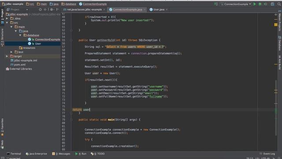Open Project Structure icon in top toolbar
This screenshot has height=159, width=282.
click(x=273, y=4)
